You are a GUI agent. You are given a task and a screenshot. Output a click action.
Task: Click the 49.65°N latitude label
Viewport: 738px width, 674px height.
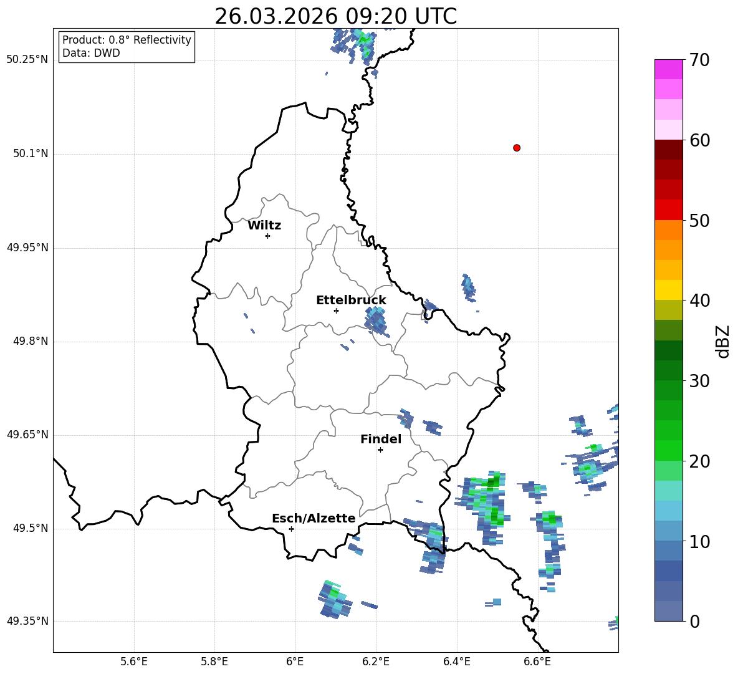[27, 435]
